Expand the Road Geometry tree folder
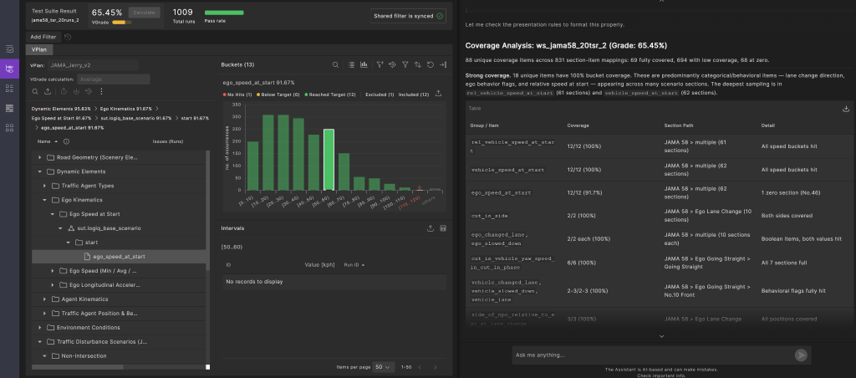Screen dimensions: 856x378 pyautogui.click(x=40, y=157)
